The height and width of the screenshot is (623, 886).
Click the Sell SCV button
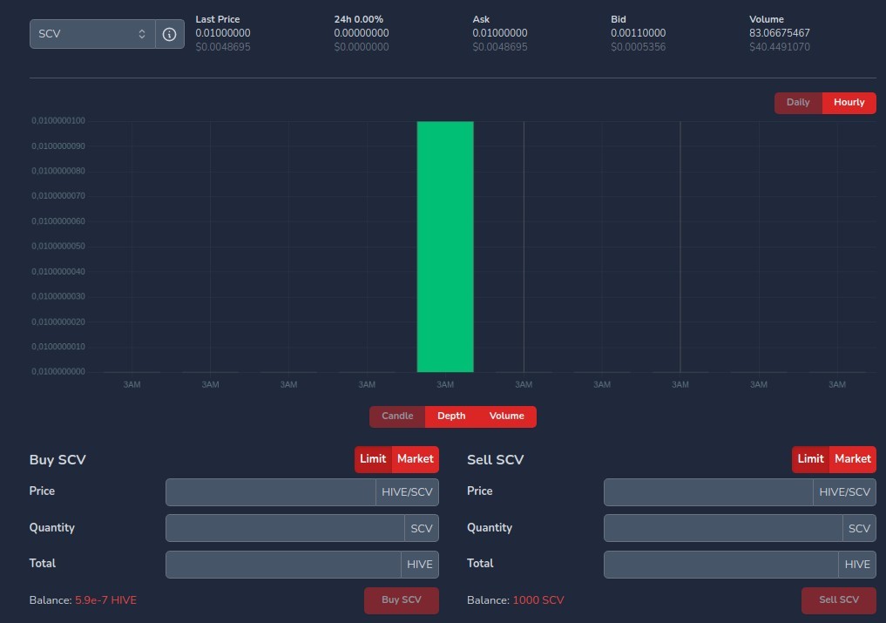839,600
